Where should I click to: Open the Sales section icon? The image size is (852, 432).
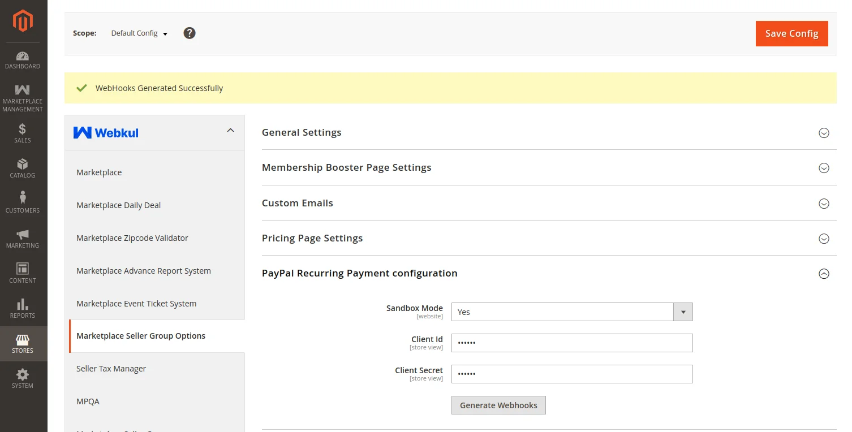coord(23,133)
